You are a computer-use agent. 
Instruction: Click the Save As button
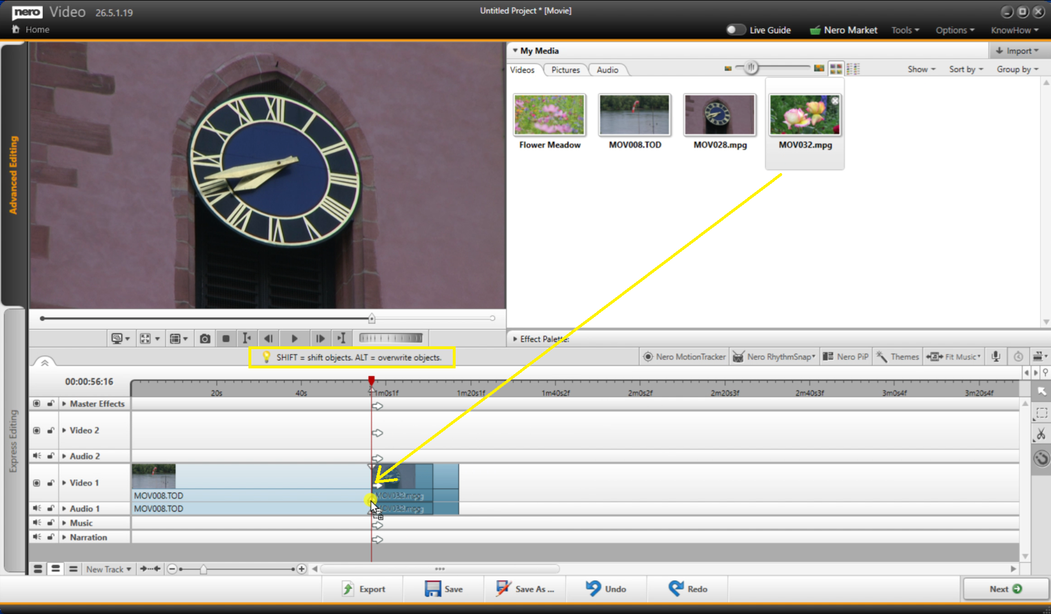(x=525, y=589)
